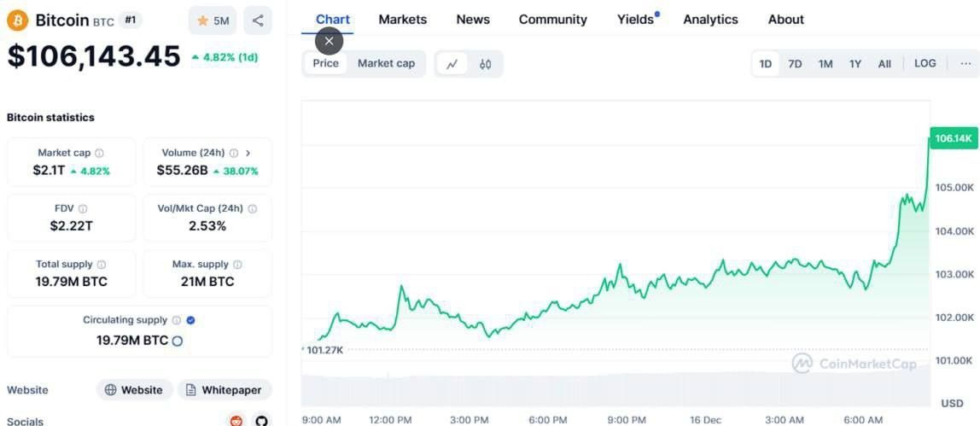Set chart range to 7D
This screenshot has width=980, height=426.
795,64
